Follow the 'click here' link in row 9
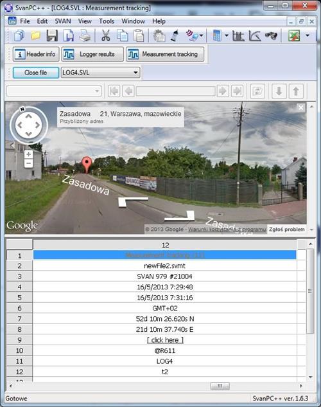 pyautogui.click(x=165, y=339)
